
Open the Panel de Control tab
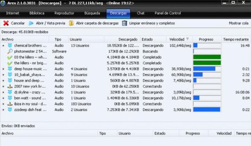point(168,13)
